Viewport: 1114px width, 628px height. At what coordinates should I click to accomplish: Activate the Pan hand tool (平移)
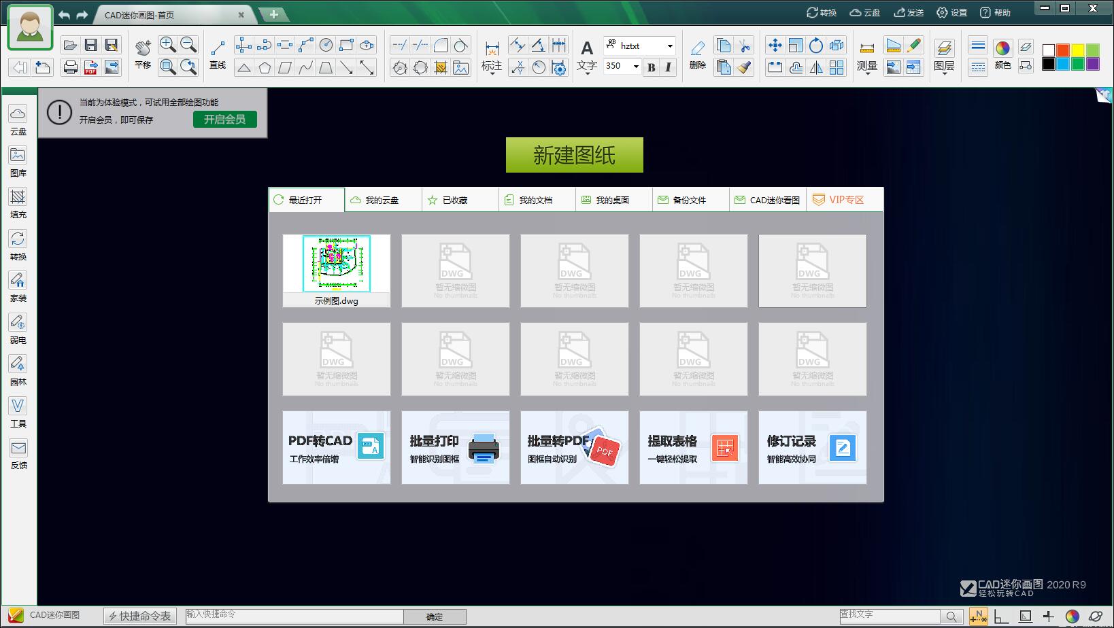click(143, 53)
